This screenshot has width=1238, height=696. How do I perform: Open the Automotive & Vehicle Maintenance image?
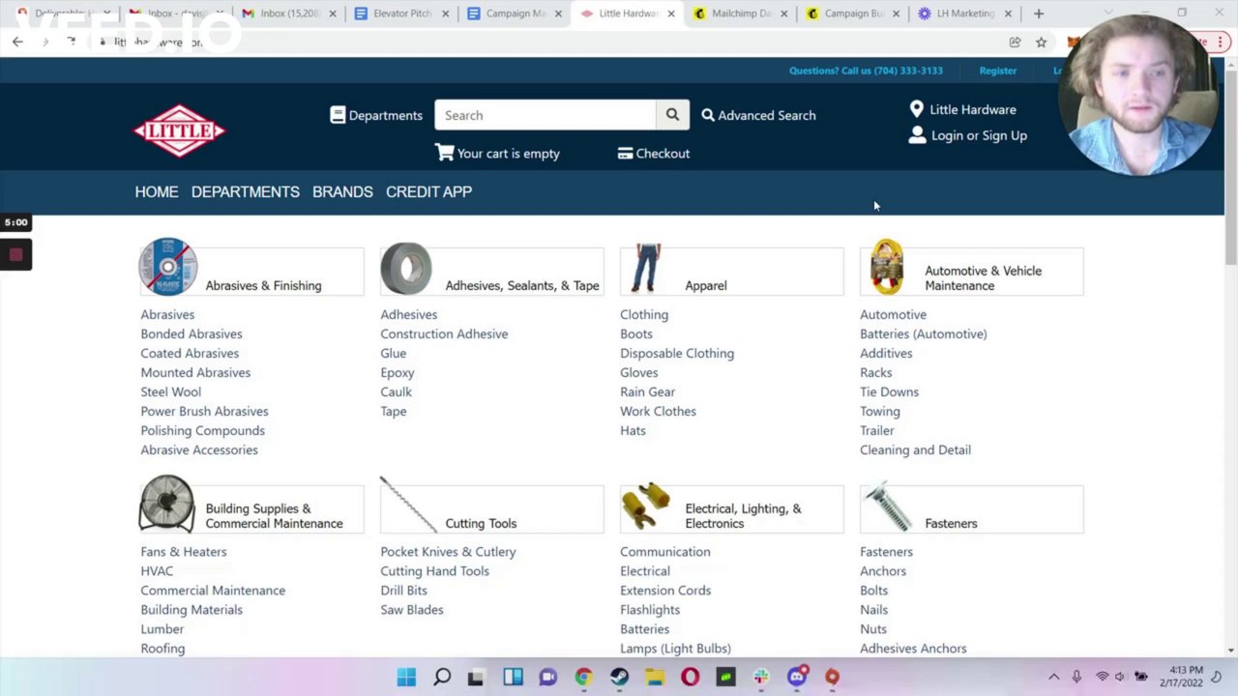(x=887, y=267)
